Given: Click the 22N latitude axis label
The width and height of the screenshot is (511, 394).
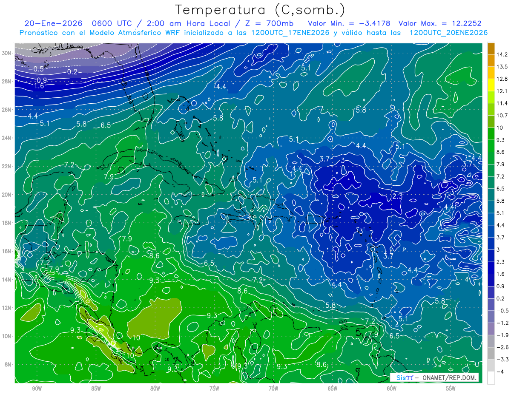Looking at the screenshot, I should 7,166.
